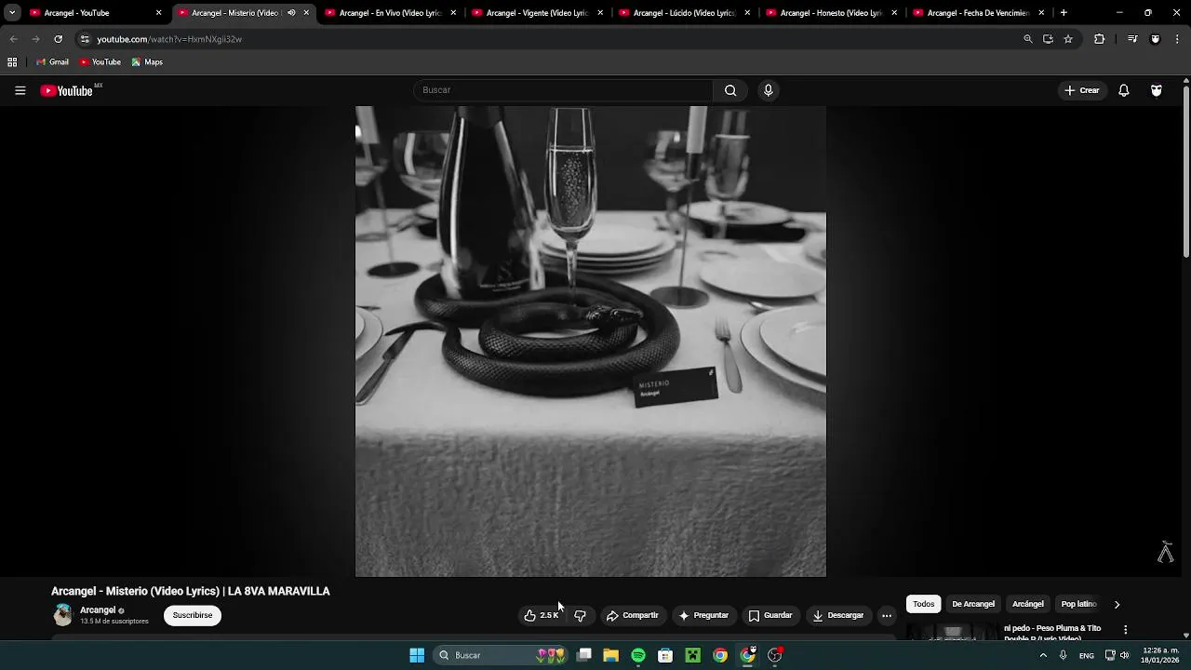
Task: Switch to Arcangel - Fecha De Vencimiento tab
Action: 979,13
